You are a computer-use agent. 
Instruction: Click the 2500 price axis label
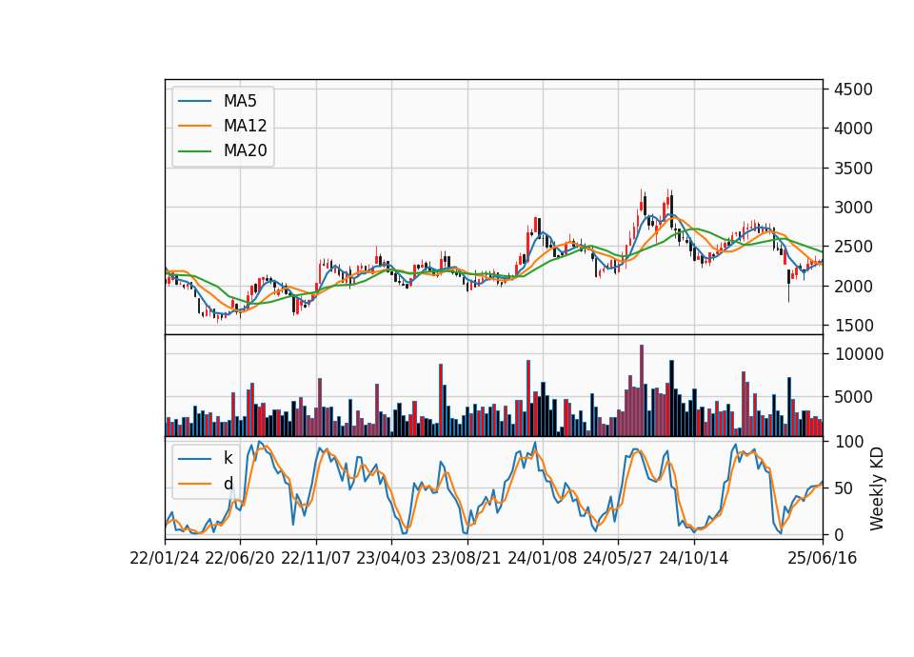(853, 247)
